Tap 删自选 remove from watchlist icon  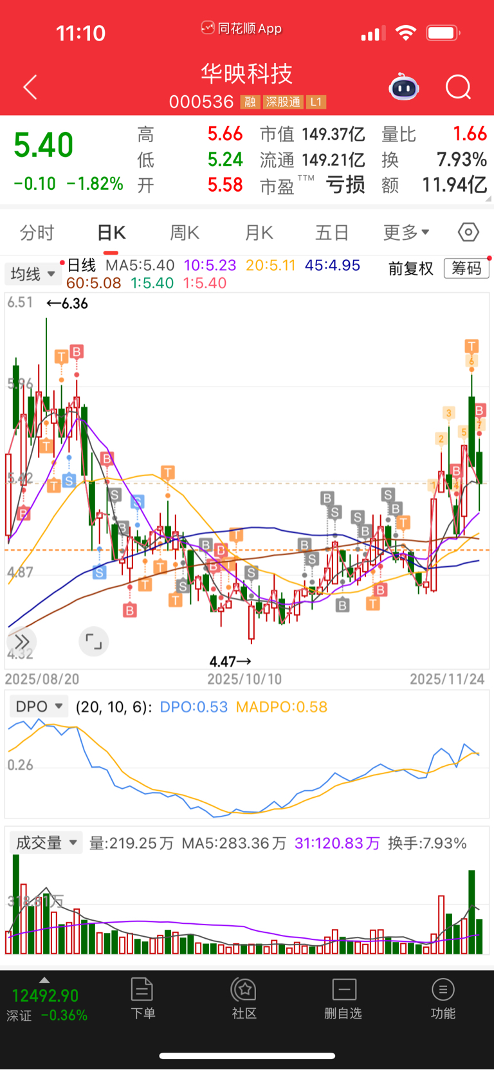pos(343,999)
